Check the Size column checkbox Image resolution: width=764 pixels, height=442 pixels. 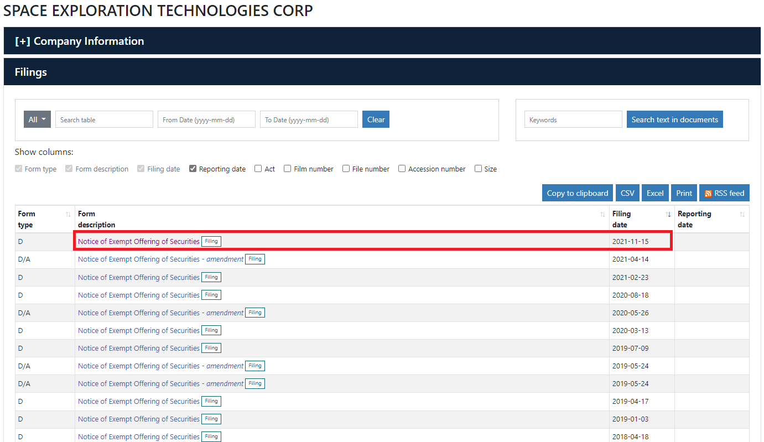(x=478, y=169)
